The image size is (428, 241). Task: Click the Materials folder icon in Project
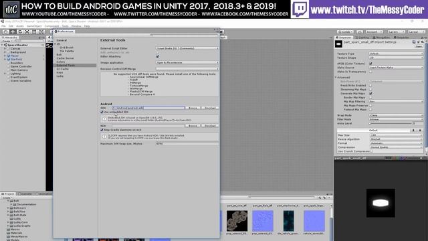point(8,233)
